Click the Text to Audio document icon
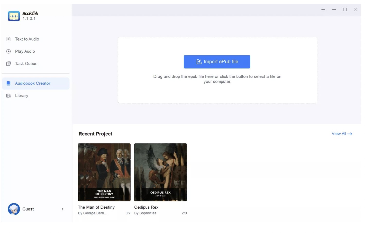 (8, 39)
